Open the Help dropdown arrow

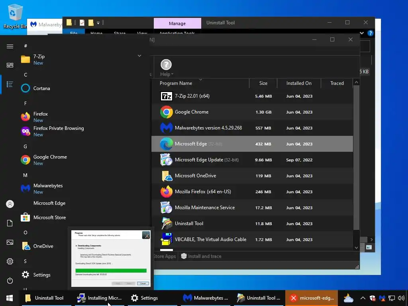click(x=172, y=75)
